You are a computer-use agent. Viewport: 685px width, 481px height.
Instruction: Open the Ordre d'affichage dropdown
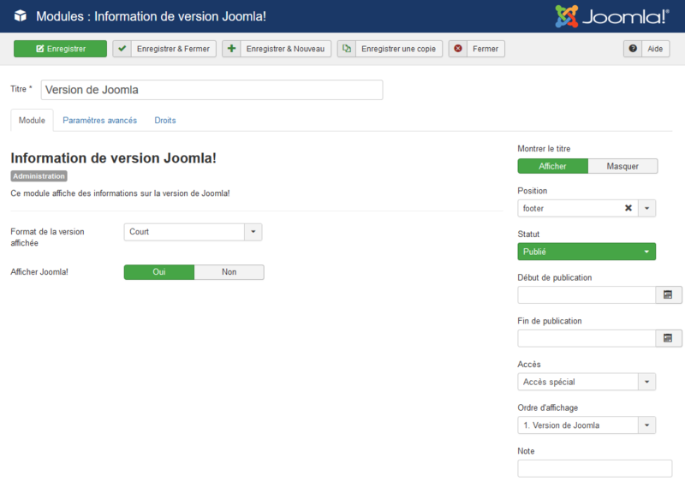pos(587,425)
